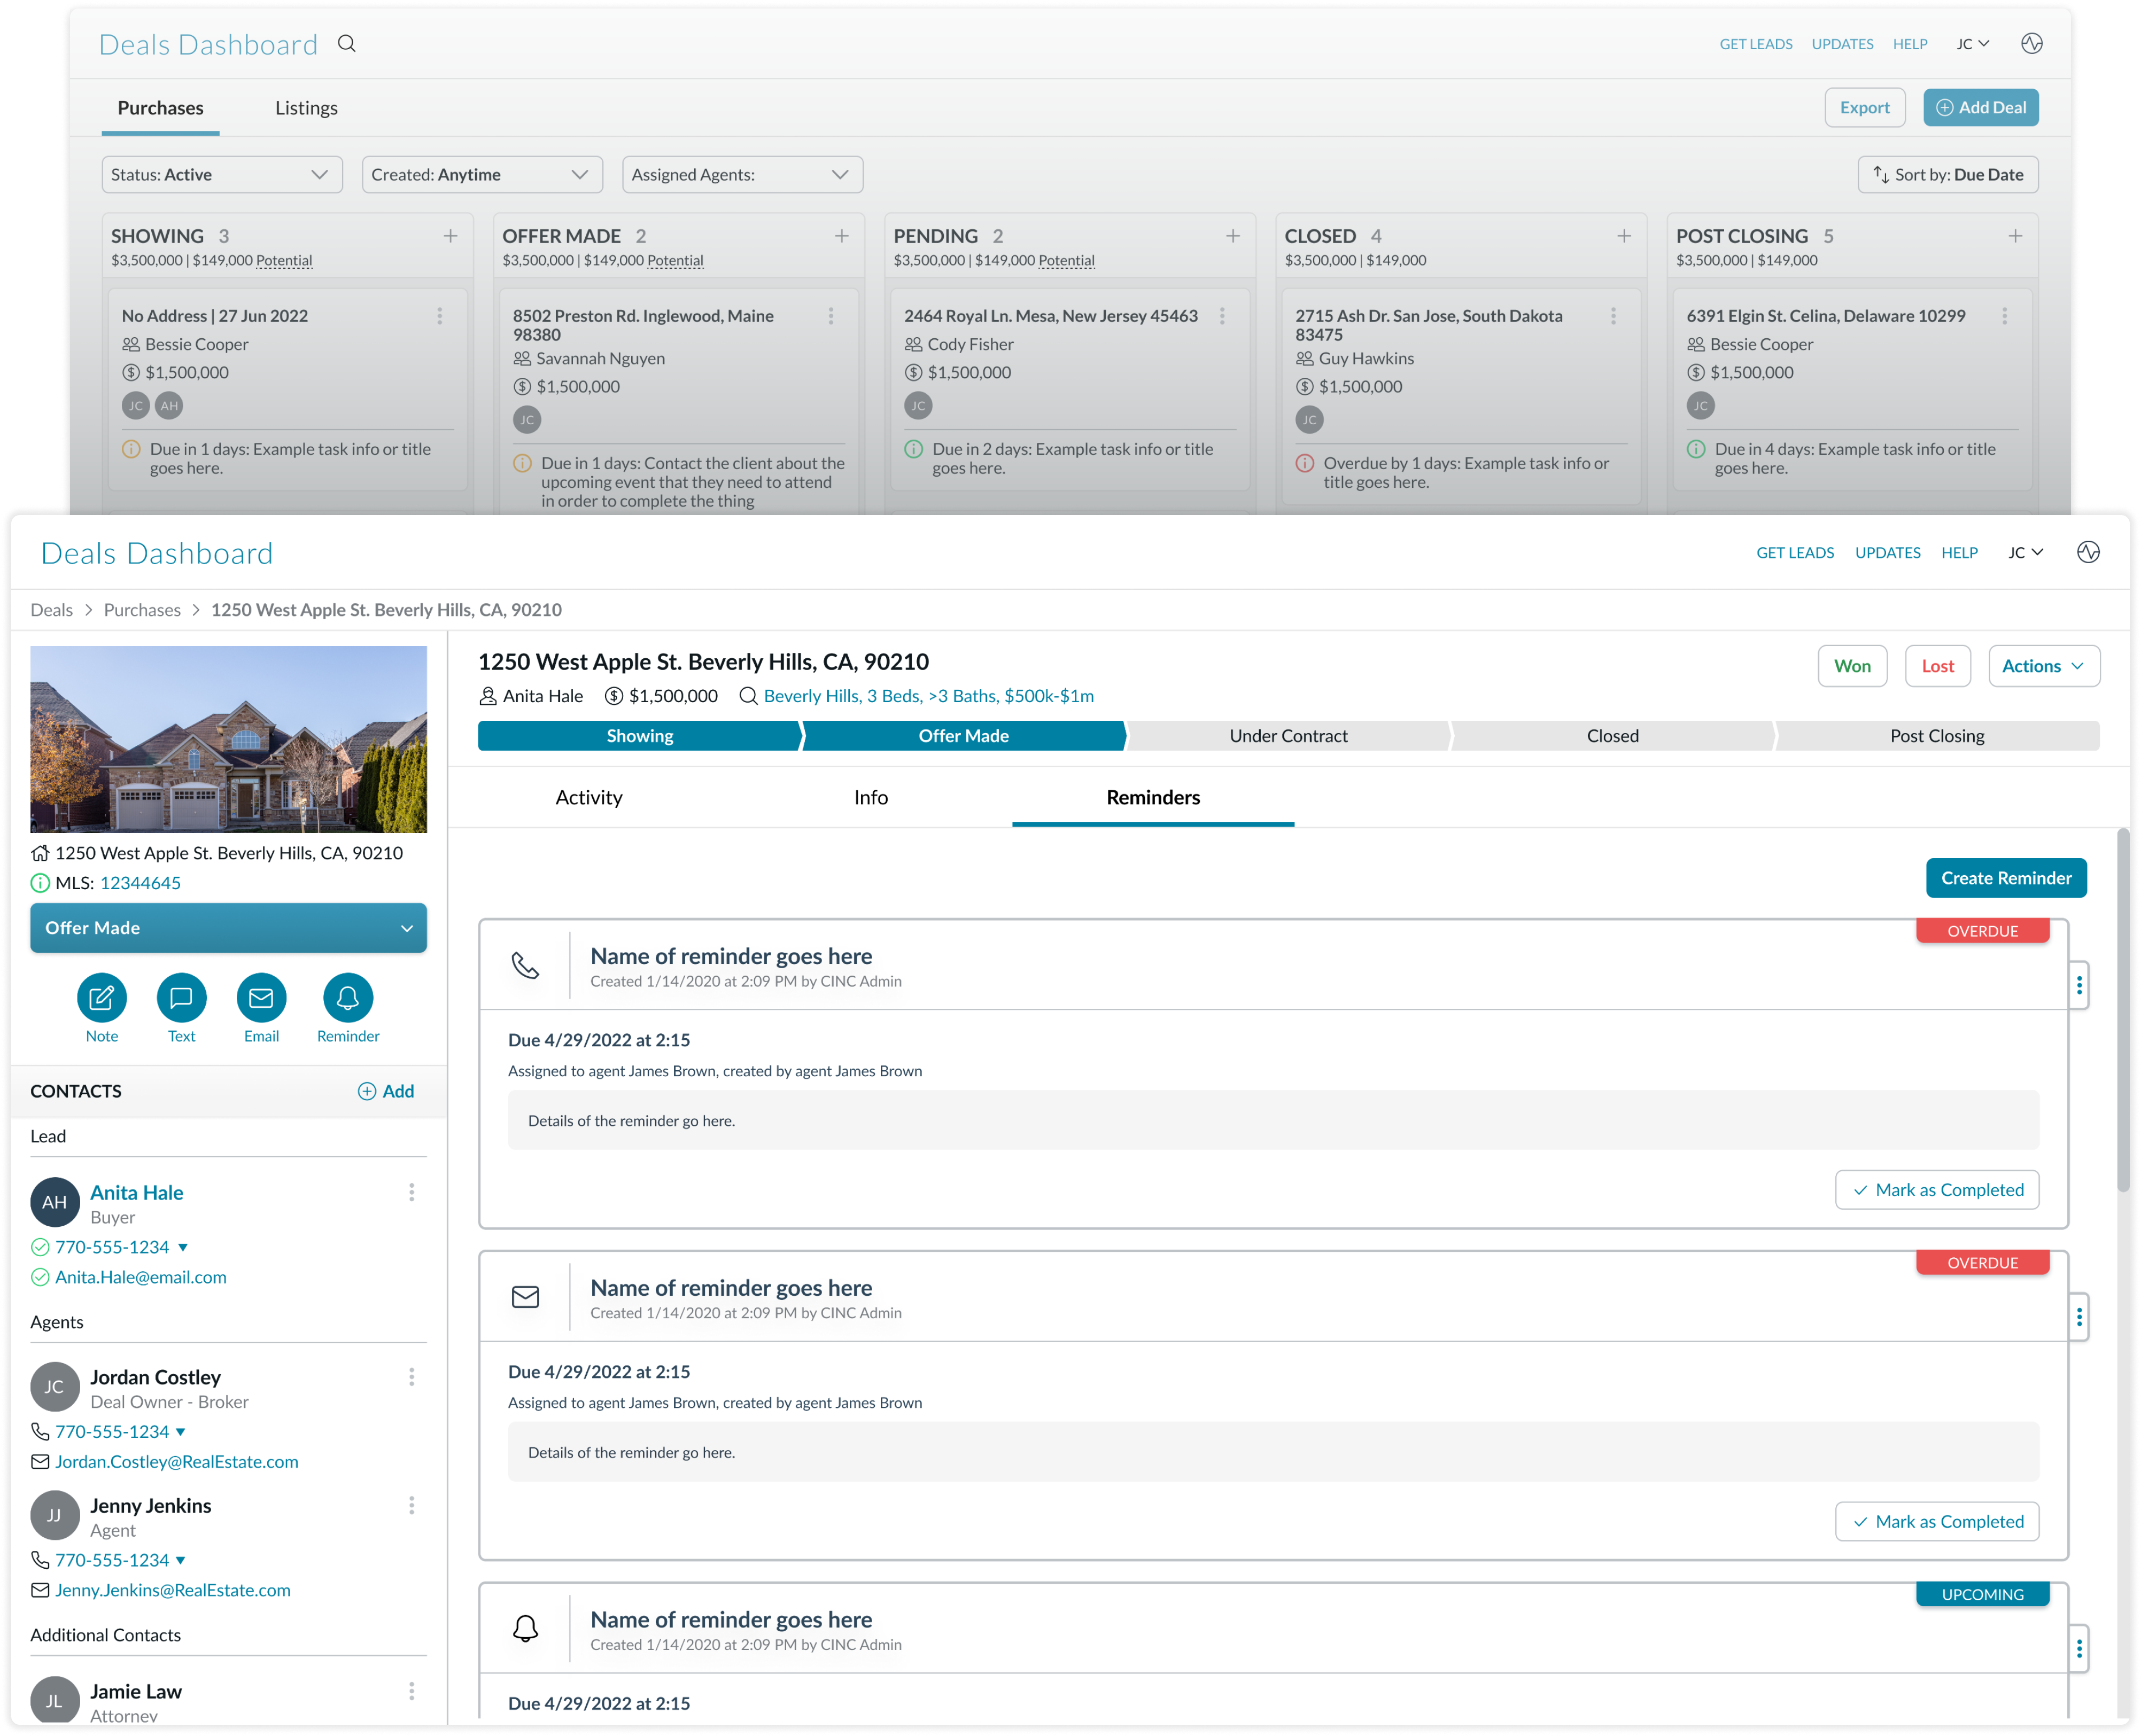Add a card with CLOSED column plus icon
Image resolution: width=2141 pixels, height=1736 pixels.
(x=1624, y=236)
